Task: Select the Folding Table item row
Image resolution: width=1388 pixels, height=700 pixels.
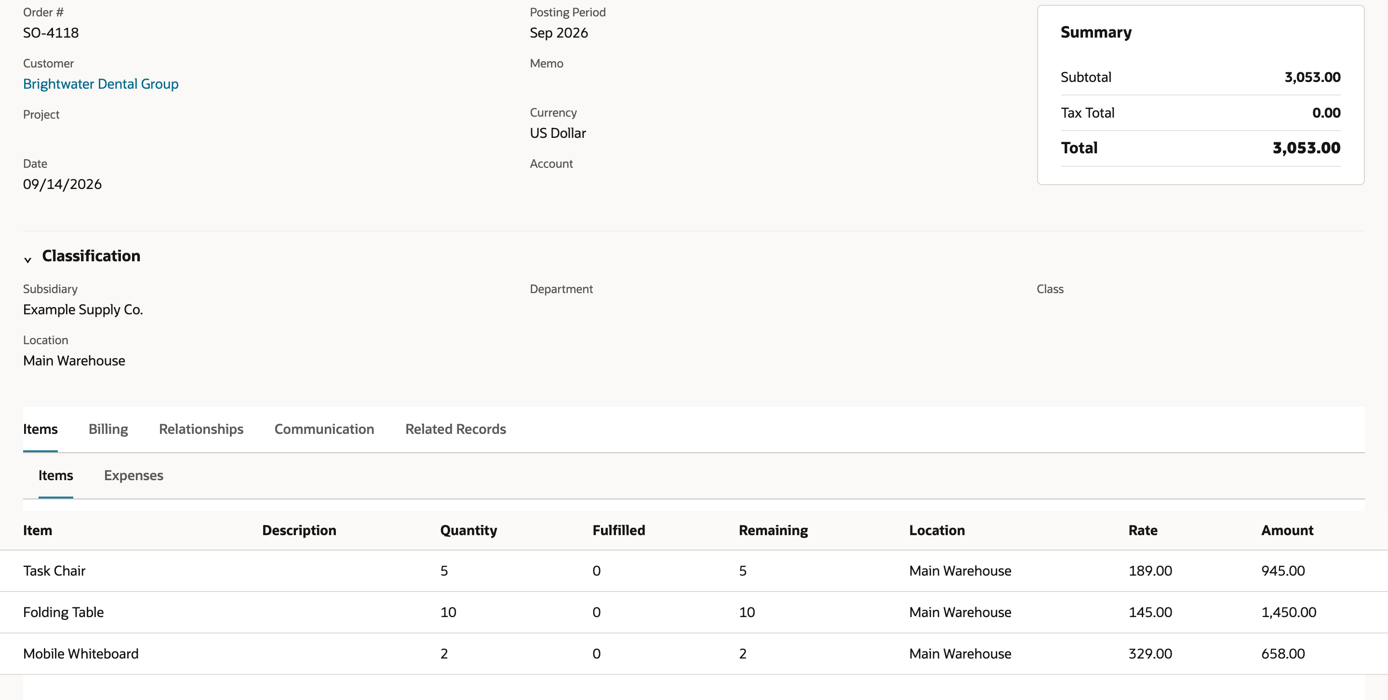Action: [694, 612]
